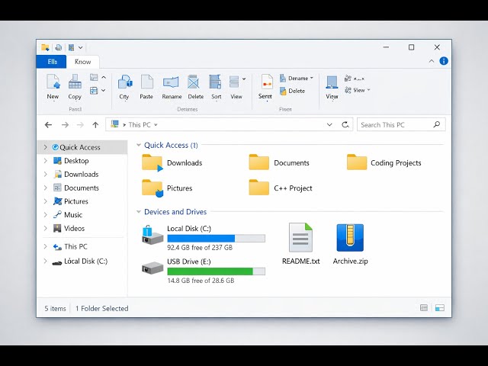Click the Seret ribbon icon
488x366 pixels.
(267, 82)
